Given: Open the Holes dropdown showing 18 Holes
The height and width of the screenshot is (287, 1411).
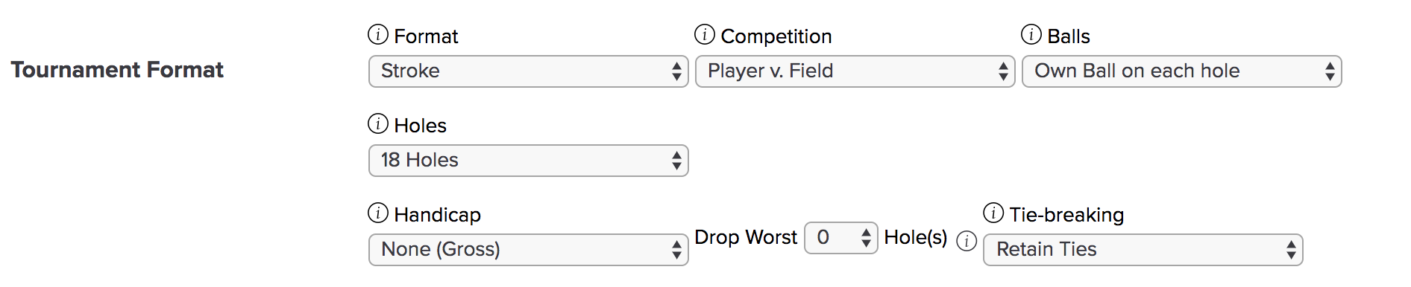Looking at the screenshot, I should [x=529, y=161].
